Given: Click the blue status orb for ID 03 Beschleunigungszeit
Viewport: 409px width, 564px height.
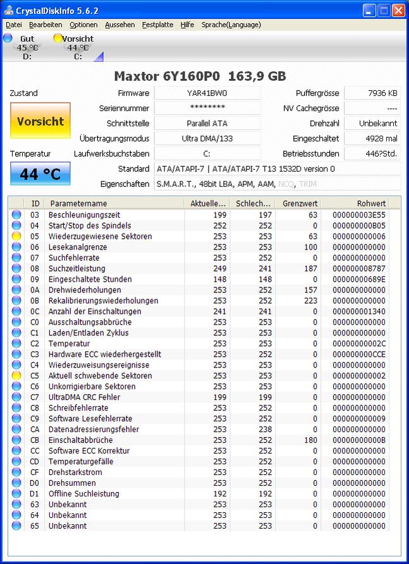Looking at the screenshot, I should (16, 215).
